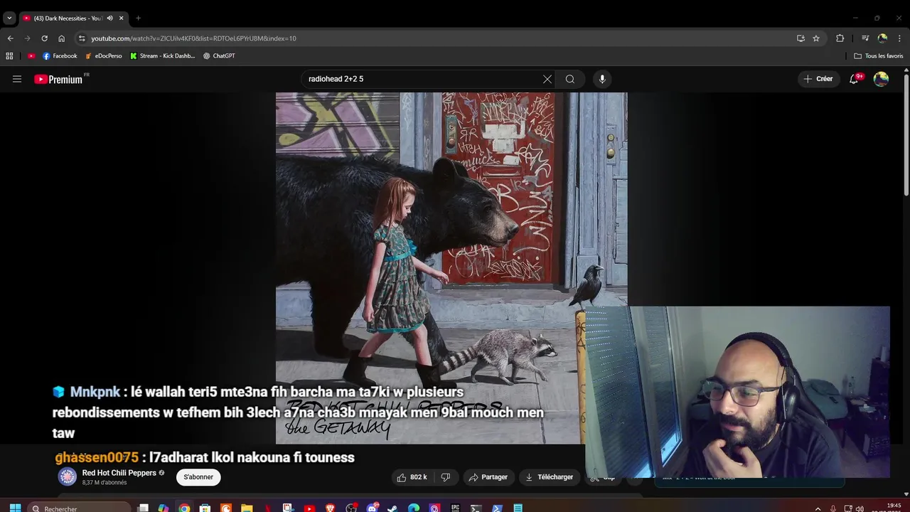Open the channel avatar of Red Hot Chili Peppers
Image resolution: width=910 pixels, height=512 pixels.
point(68,477)
